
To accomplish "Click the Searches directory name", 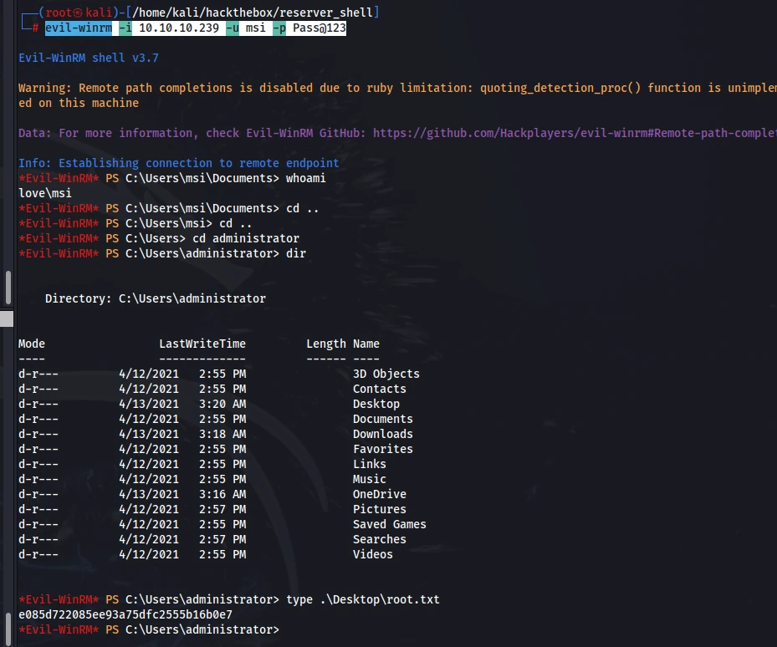I will click(380, 539).
